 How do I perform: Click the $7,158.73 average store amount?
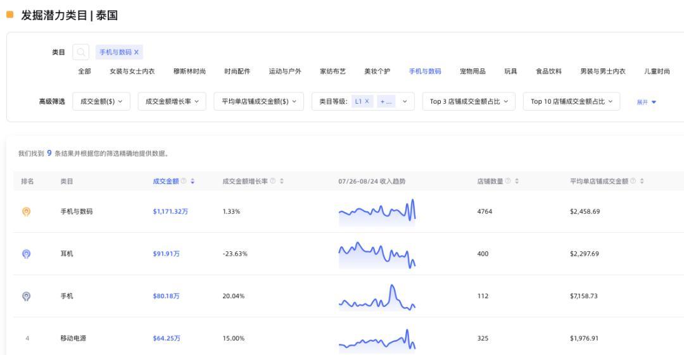click(584, 296)
